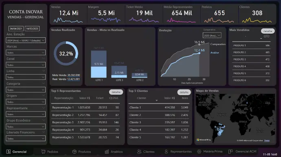The height and width of the screenshot is (157, 281).
Task: Open the Gerencial tab icon
Action: (9, 152)
